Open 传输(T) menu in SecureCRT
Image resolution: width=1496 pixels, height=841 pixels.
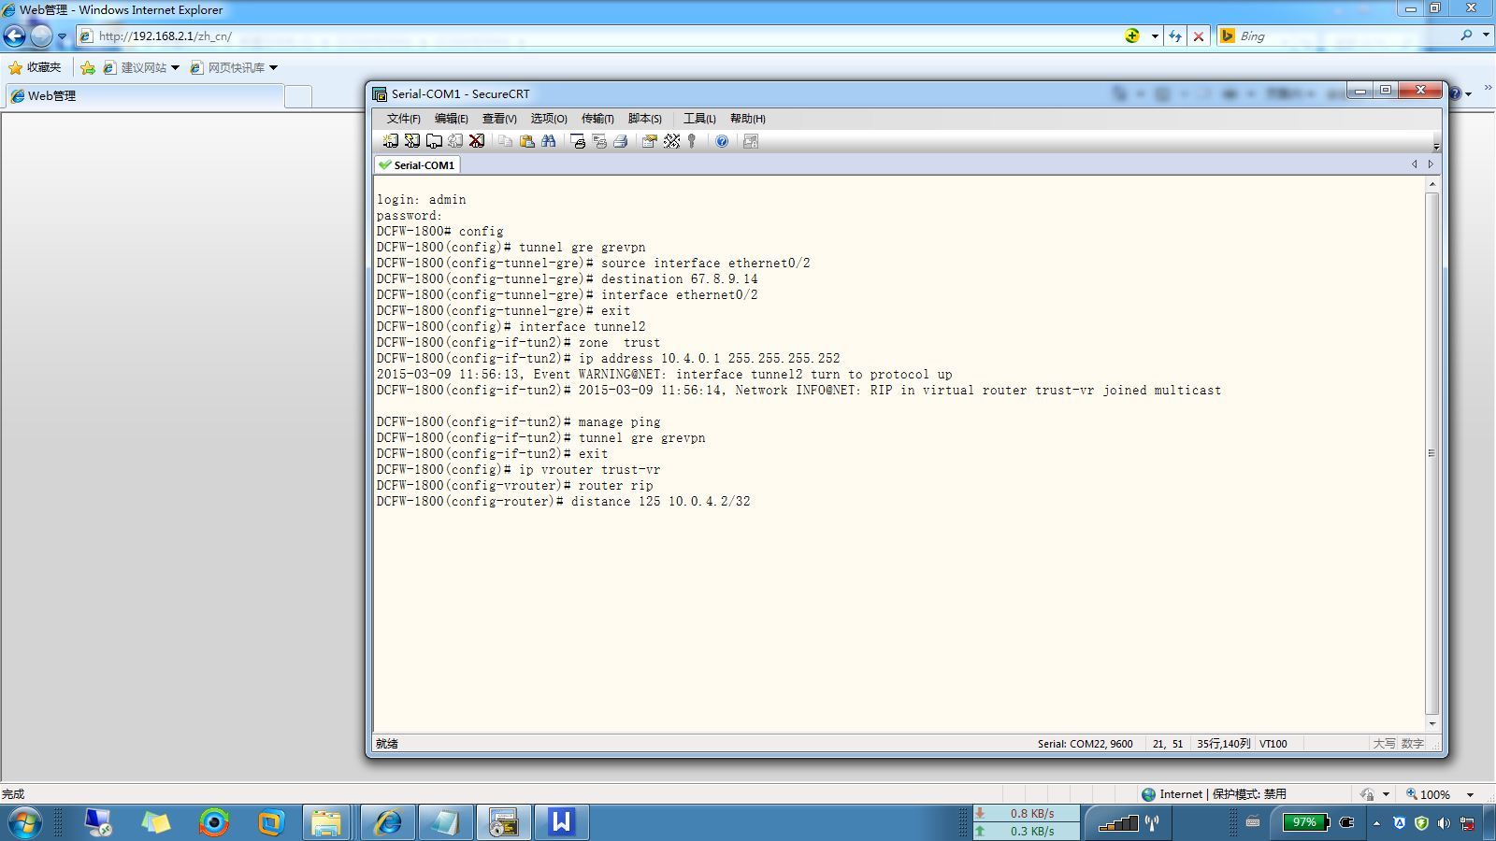(x=597, y=119)
